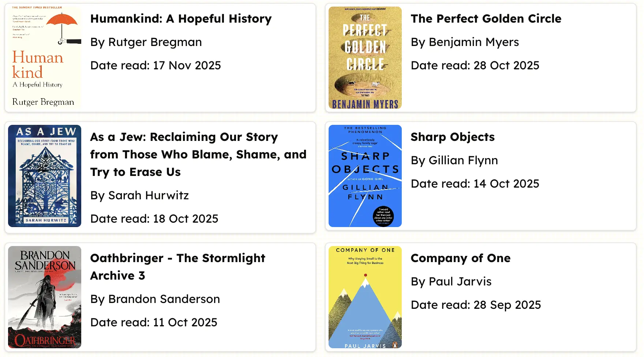Click the Company of One yellow cover
The width and height of the screenshot is (644, 357).
pyautogui.click(x=365, y=297)
